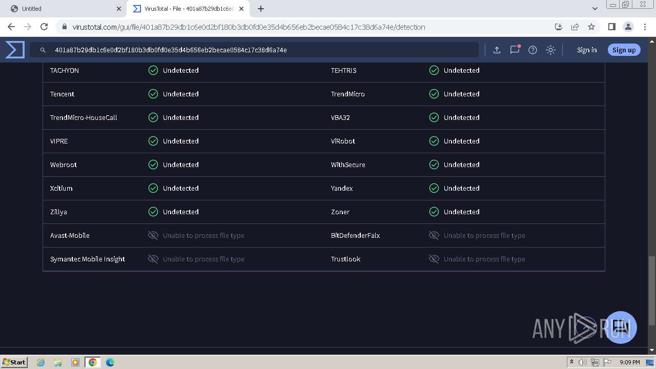The height and width of the screenshot is (369, 656).
Task: Click Avast-Mobile crossed-eye icon
Action: tap(153, 235)
